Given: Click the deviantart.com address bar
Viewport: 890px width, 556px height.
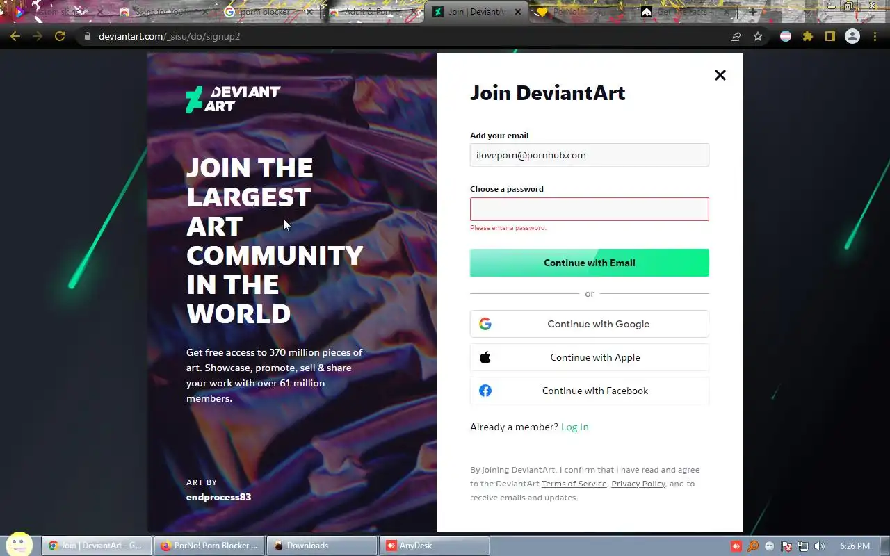Looking at the screenshot, I should click(403, 36).
